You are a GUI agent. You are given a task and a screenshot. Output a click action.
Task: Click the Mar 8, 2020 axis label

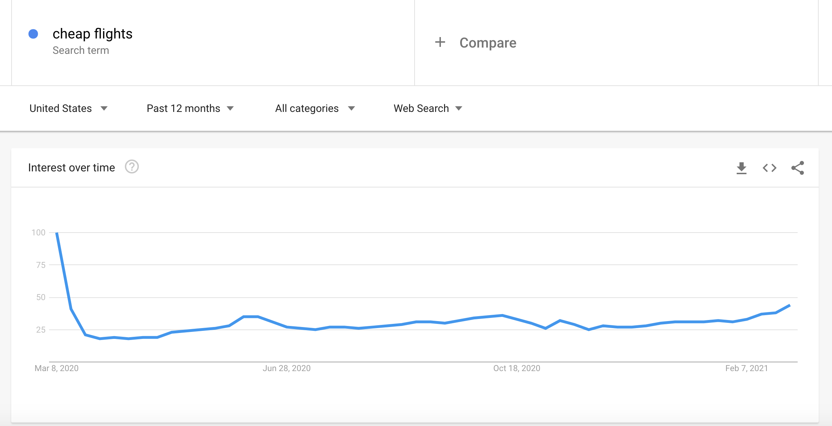[x=57, y=368]
